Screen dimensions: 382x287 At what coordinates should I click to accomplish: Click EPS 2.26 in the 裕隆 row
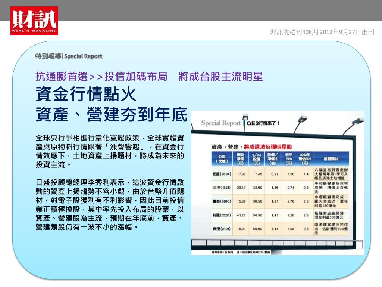coord(291,215)
